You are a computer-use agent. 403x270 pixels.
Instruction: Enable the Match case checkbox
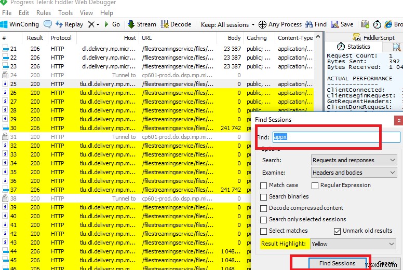pyautogui.click(x=263, y=186)
